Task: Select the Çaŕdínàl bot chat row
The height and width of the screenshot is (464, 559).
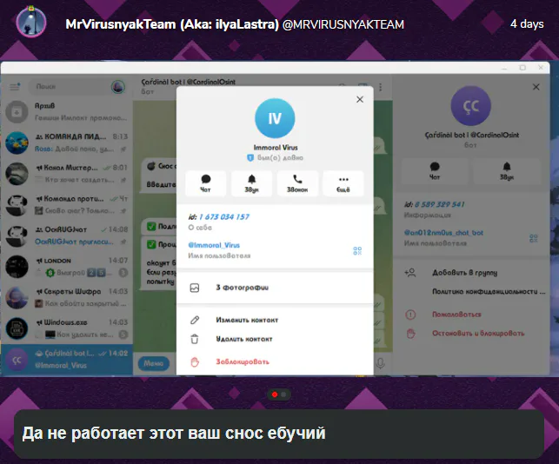Action: (x=67, y=360)
